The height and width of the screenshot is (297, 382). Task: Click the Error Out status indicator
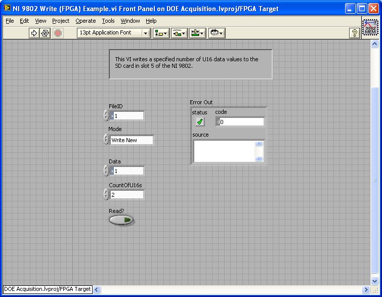[200, 121]
